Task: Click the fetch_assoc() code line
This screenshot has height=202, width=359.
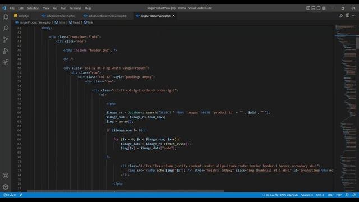Action: pyautogui.click(x=155, y=144)
